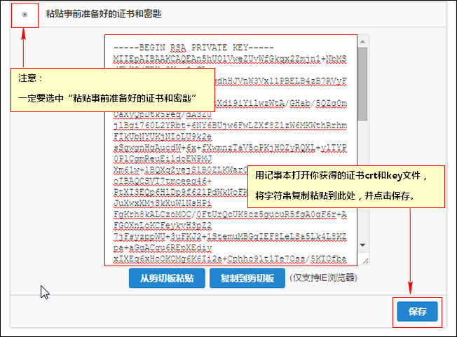Click the 从剪切板粘贴 button
This screenshot has width=457, height=337.
(x=167, y=278)
